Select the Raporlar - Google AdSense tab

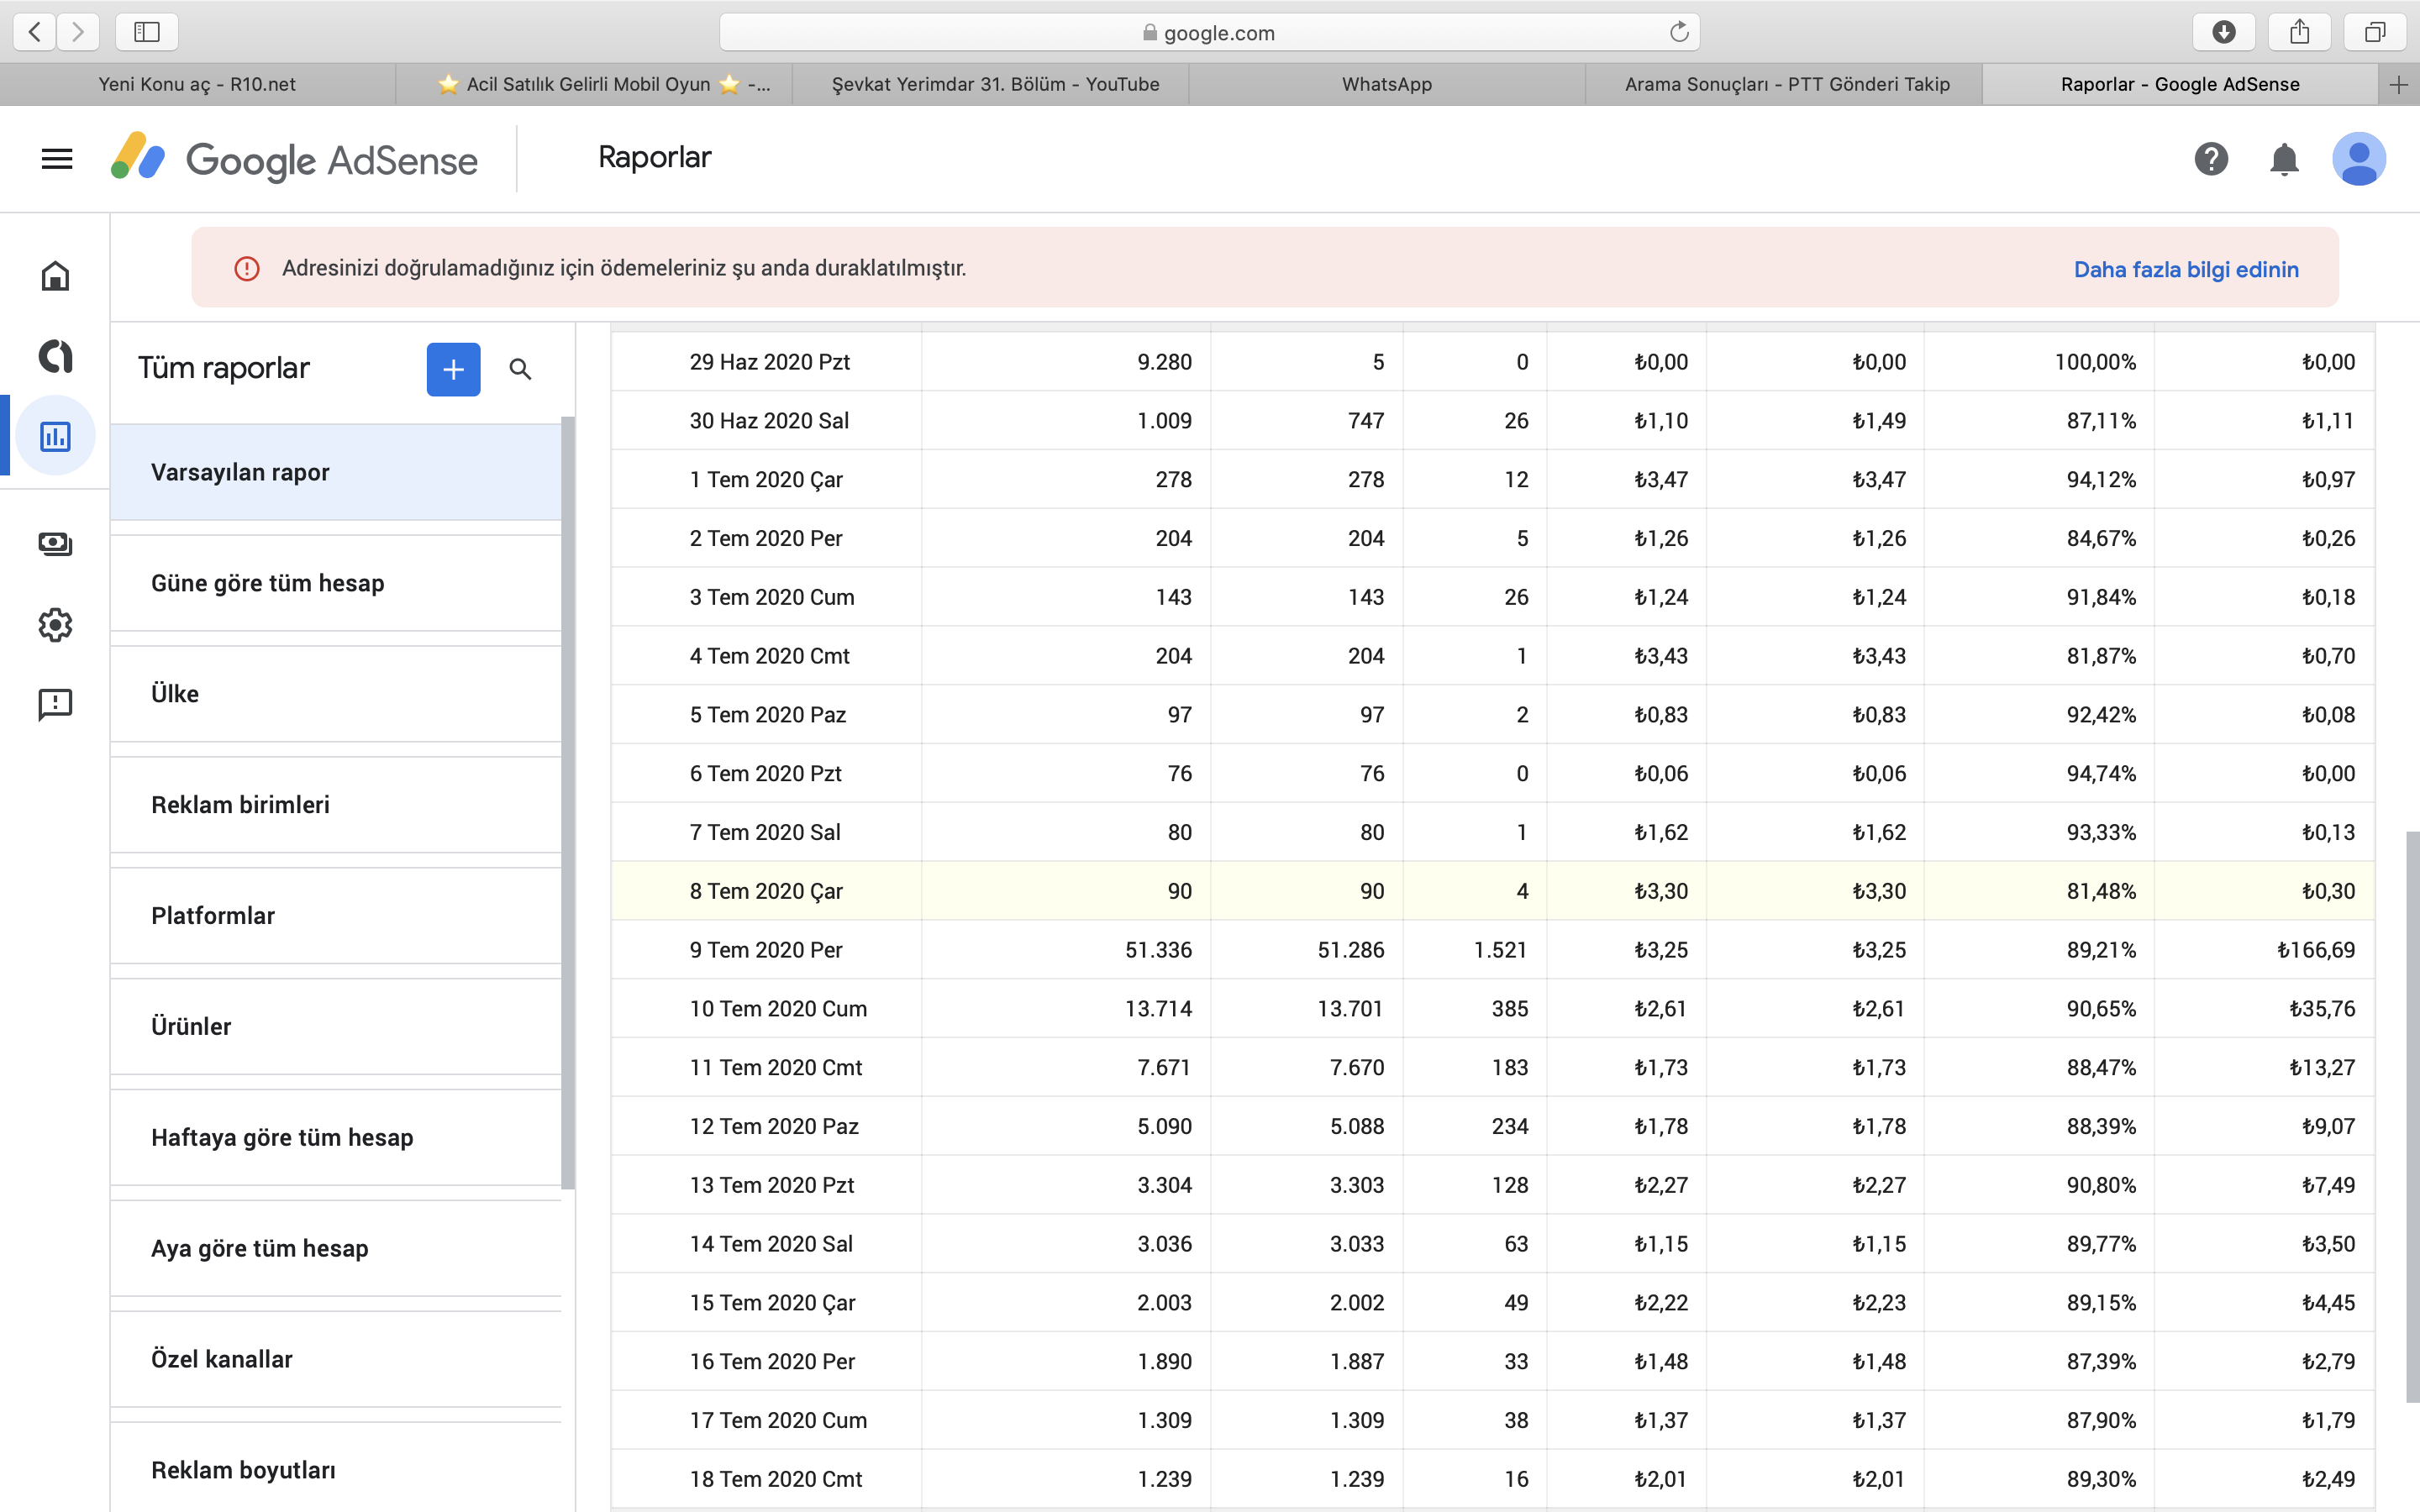point(2180,85)
